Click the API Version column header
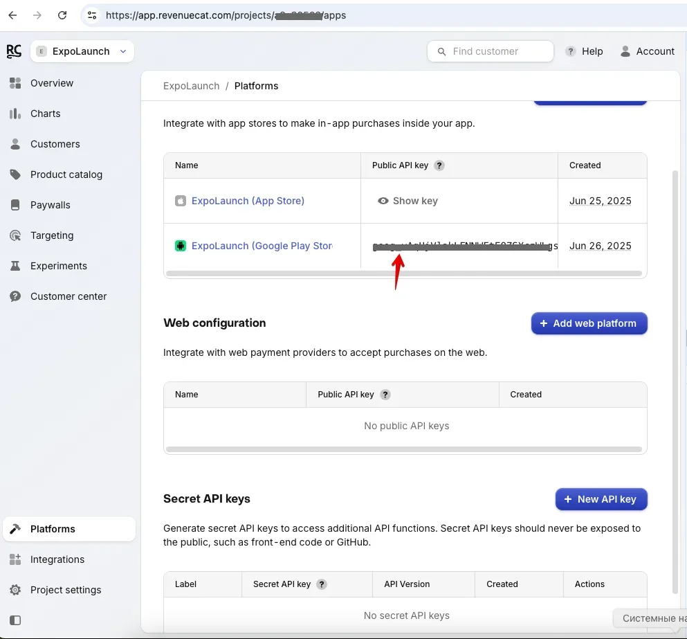 407,584
